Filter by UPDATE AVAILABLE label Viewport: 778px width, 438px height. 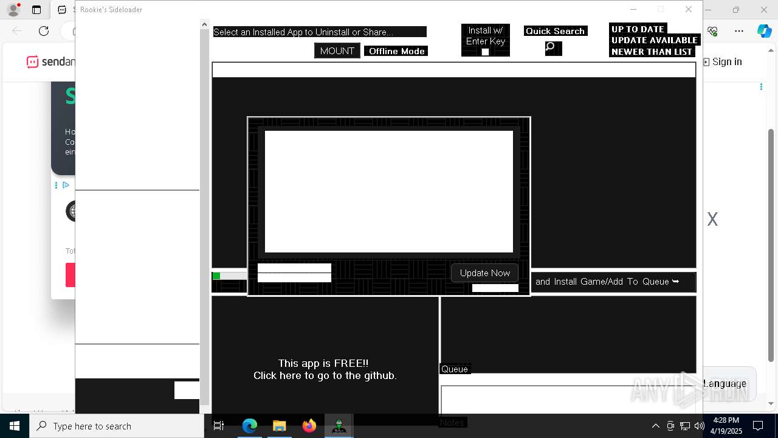(x=655, y=40)
